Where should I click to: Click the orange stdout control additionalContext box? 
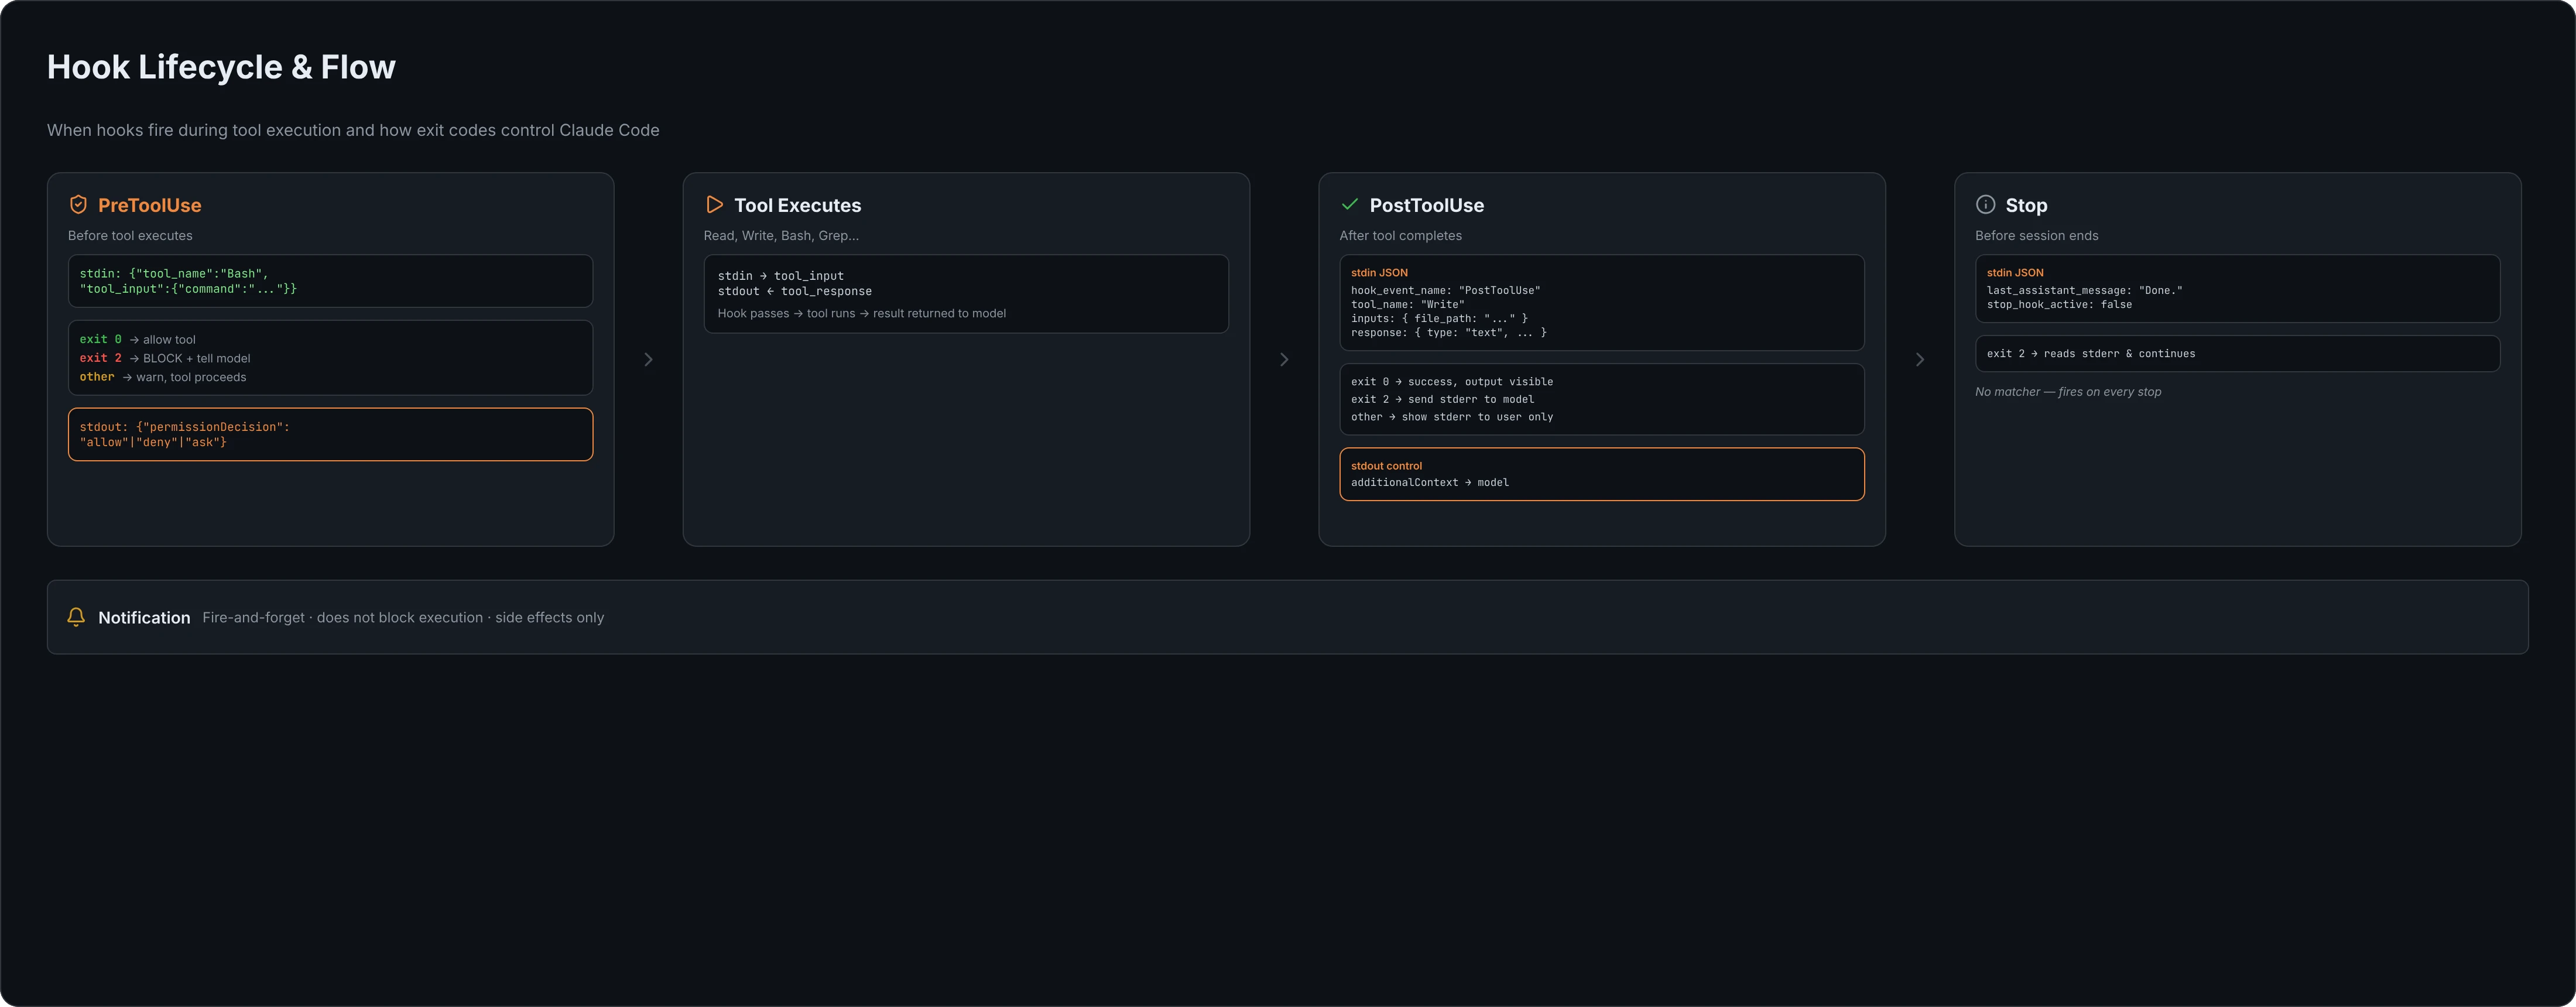[1601, 474]
